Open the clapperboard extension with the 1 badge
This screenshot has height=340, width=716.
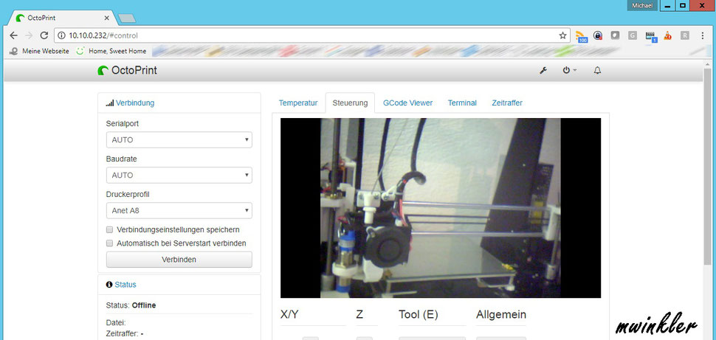(x=651, y=36)
